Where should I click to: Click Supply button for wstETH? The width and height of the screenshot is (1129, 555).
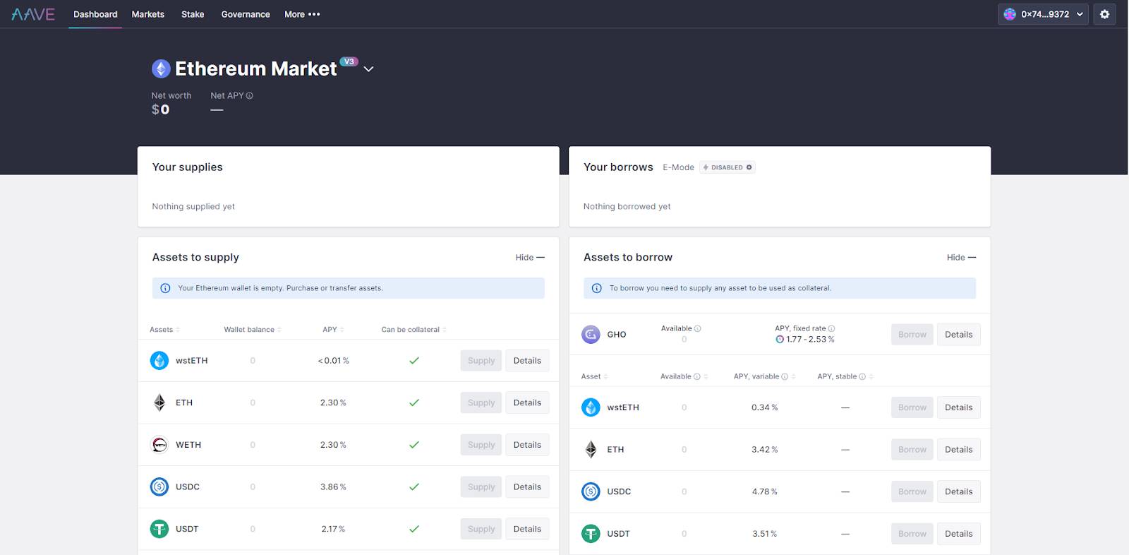[481, 360]
